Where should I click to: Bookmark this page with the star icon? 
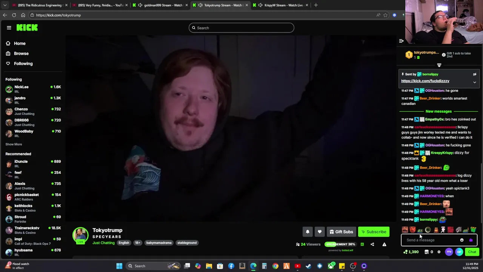(385, 15)
